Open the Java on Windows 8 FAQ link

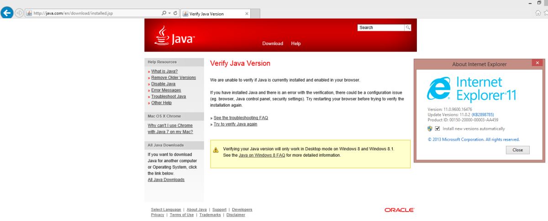tap(262, 155)
